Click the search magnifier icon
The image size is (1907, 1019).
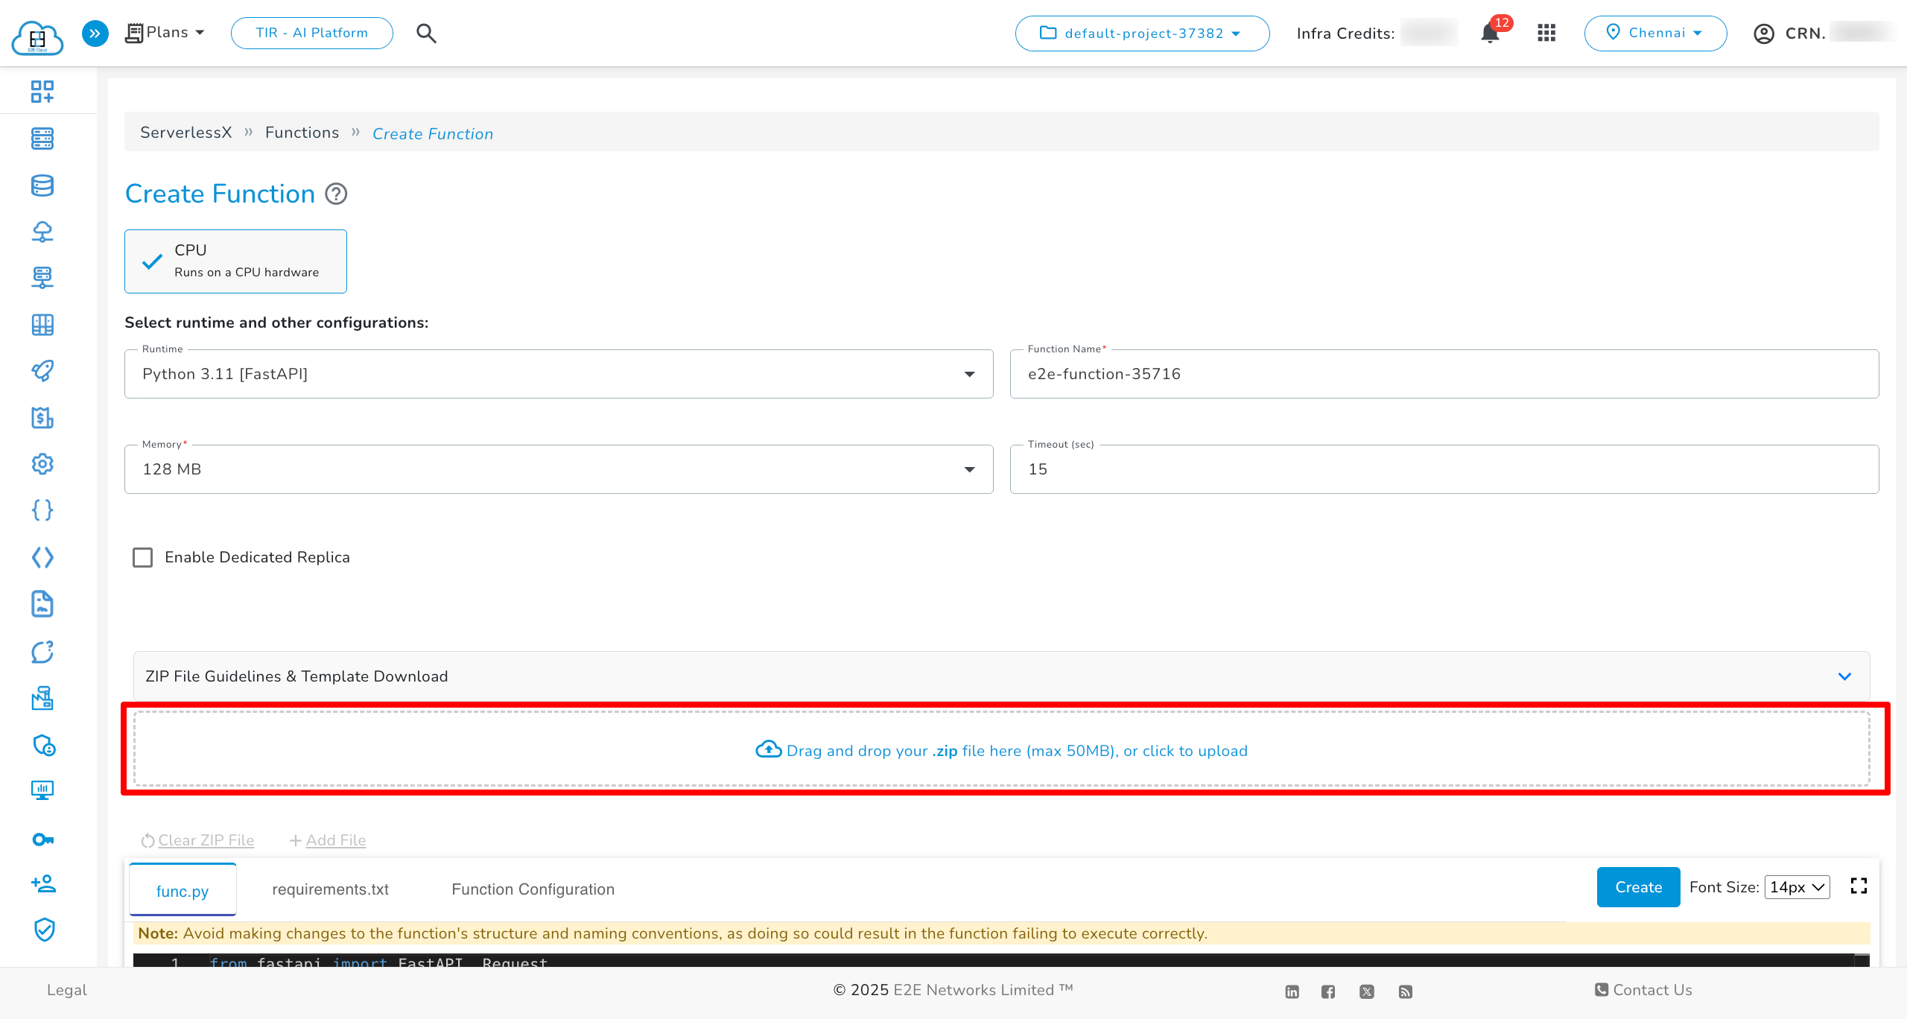pos(426,34)
